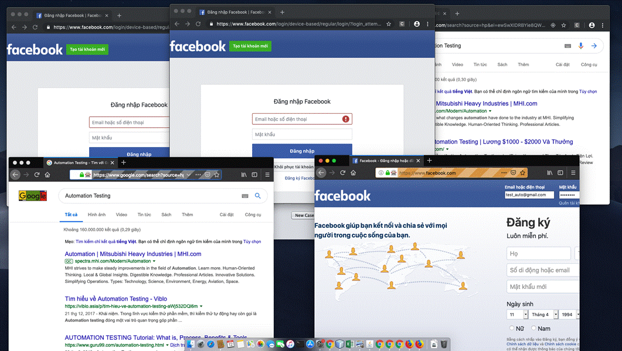
Task: Click home icon in Firefox Facebook window
Action: pos(353,172)
